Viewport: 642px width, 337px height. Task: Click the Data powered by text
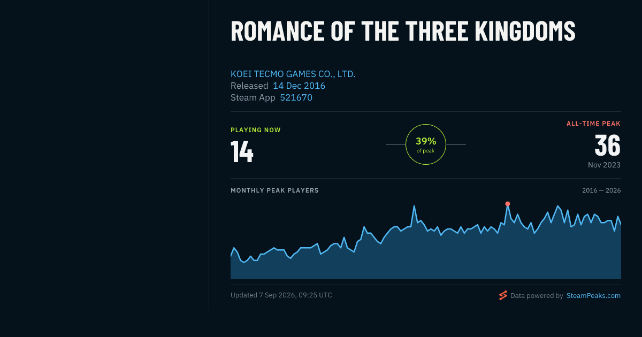(x=537, y=295)
